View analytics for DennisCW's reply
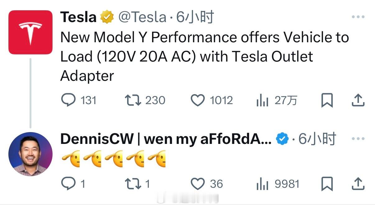Image resolution: width=375 pixels, height=207 pixels. (x=262, y=184)
